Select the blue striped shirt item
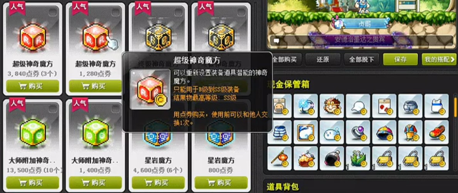 click(x=279, y=132)
